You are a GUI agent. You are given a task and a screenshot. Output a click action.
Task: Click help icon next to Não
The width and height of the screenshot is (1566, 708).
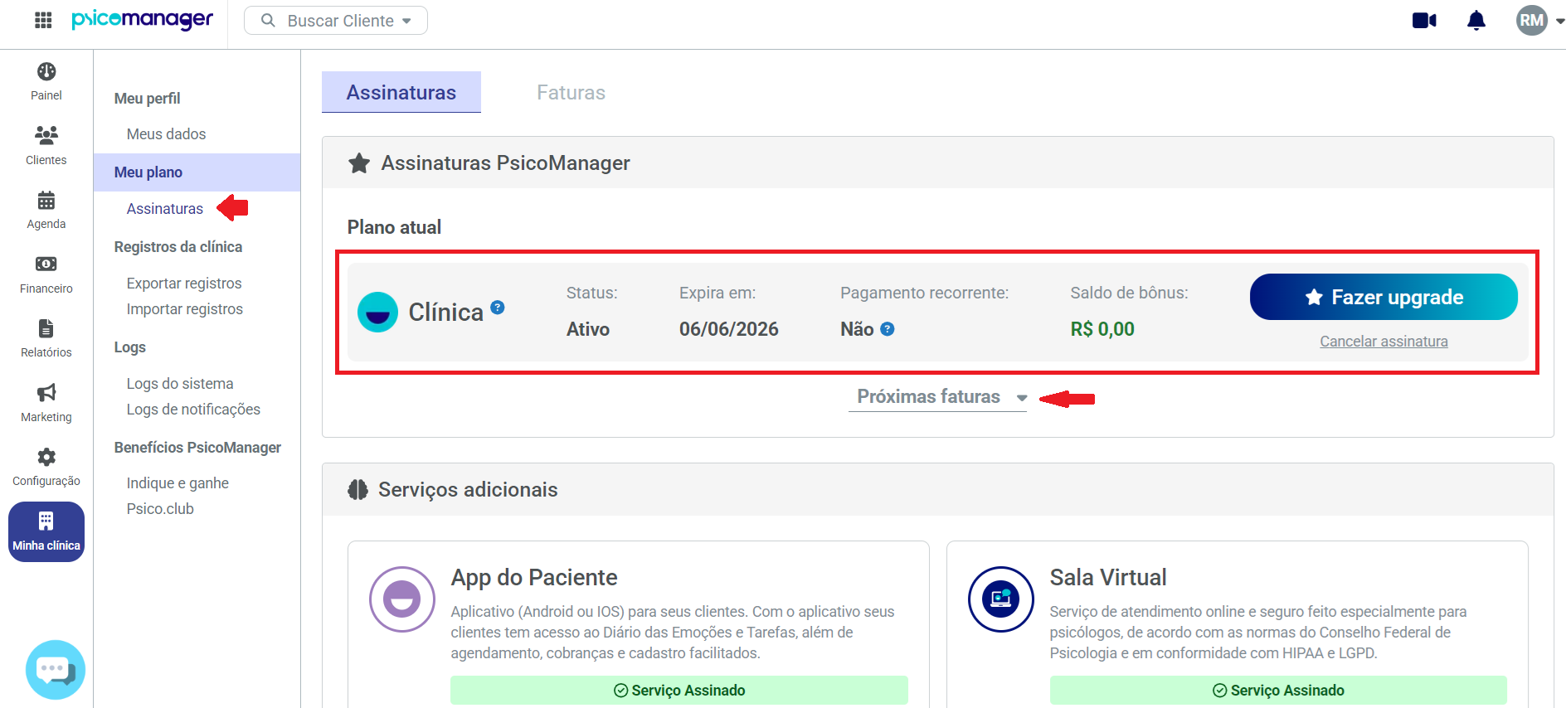tap(888, 329)
